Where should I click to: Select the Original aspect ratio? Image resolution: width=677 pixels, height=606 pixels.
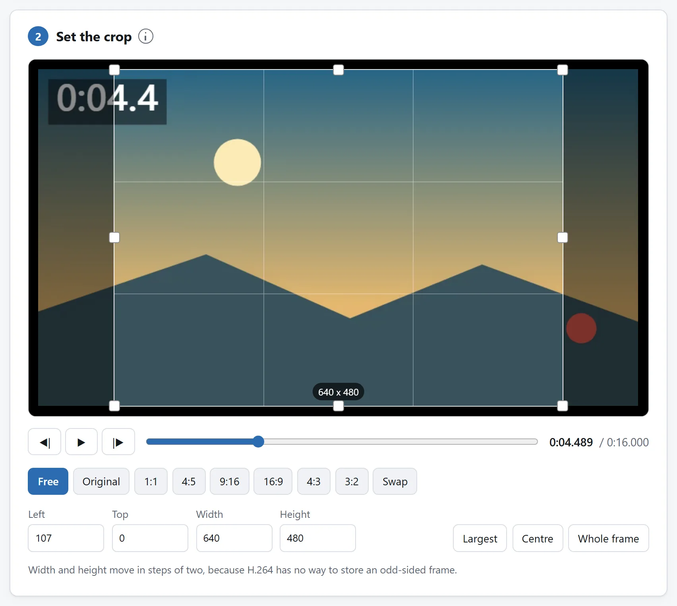tap(101, 481)
